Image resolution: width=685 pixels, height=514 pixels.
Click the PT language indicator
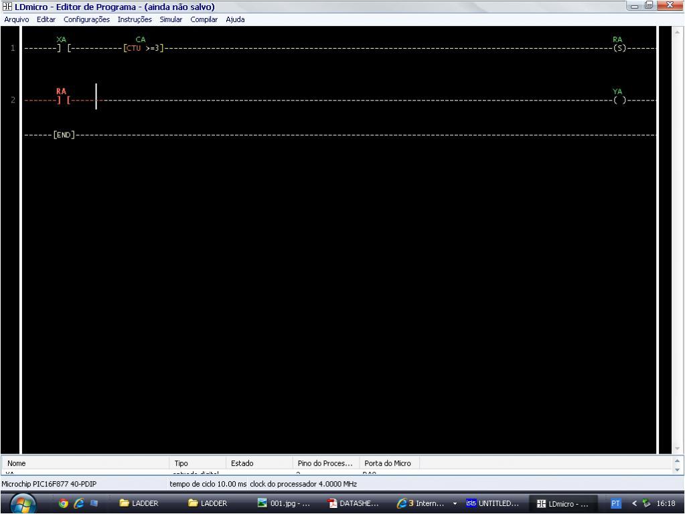(x=615, y=503)
